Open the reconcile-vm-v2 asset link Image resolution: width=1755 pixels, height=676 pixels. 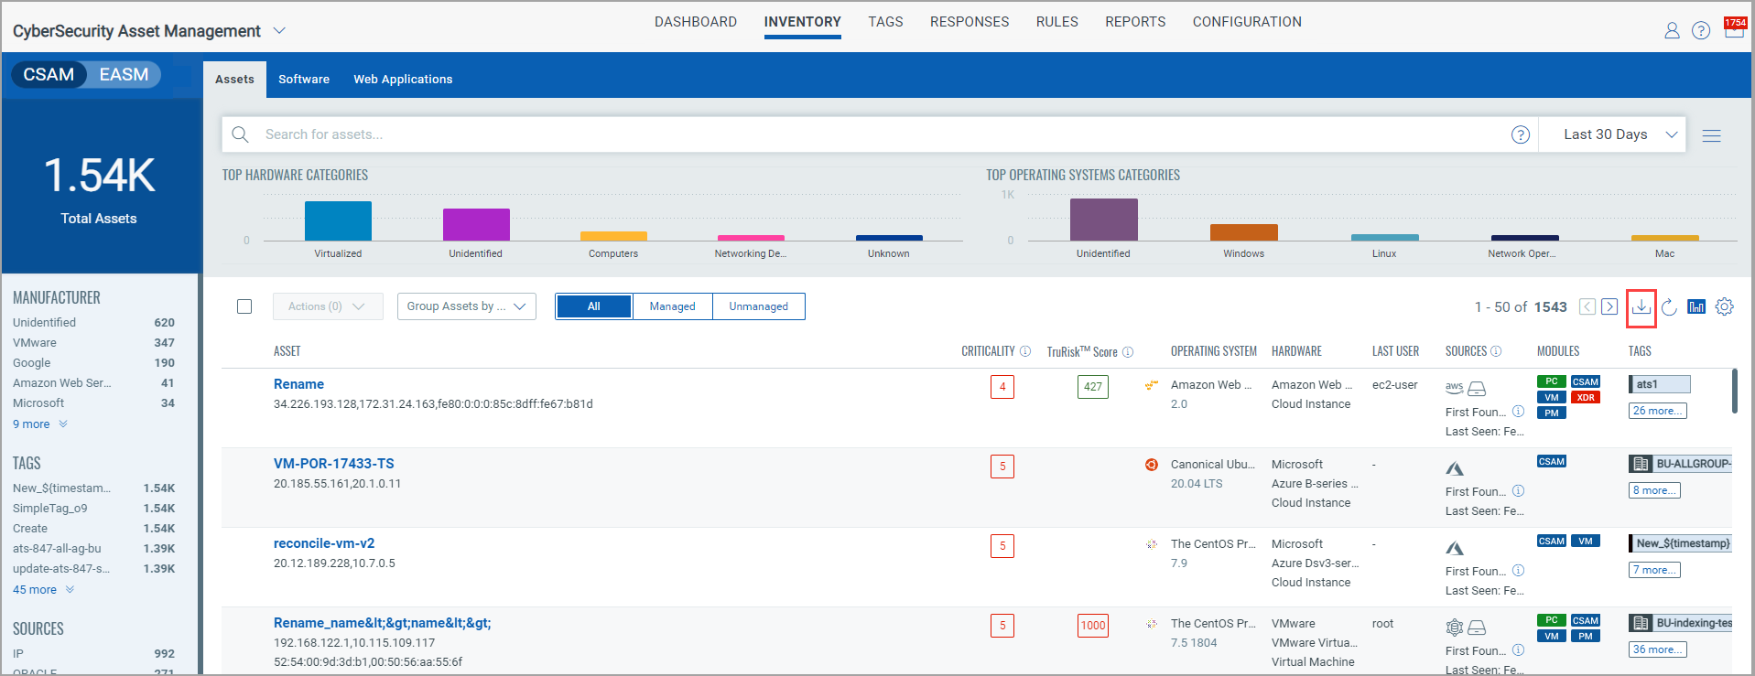pos(324,543)
